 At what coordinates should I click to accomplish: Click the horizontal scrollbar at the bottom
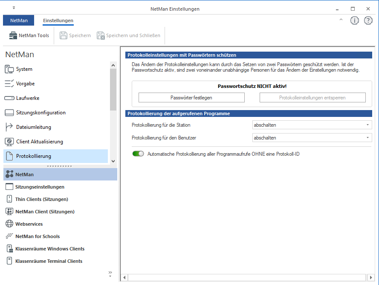pos(247,277)
